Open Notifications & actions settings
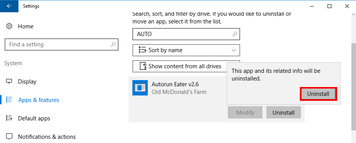The width and height of the screenshot is (356, 143). tap(47, 137)
